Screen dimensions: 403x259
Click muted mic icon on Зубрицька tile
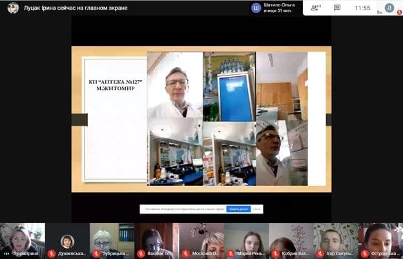pyautogui.click(x=96, y=254)
